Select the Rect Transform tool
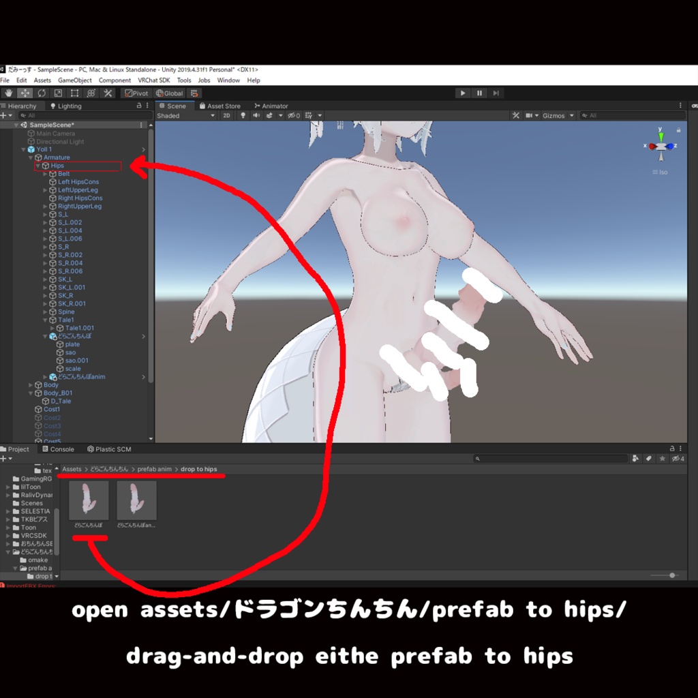The height and width of the screenshot is (698, 698). click(x=74, y=93)
